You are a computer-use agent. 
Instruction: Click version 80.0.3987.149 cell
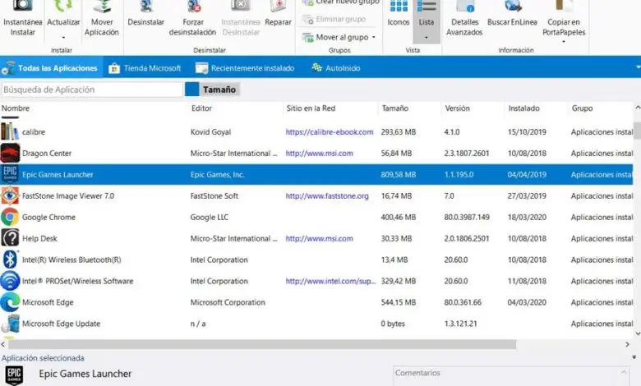tap(467, 218)
